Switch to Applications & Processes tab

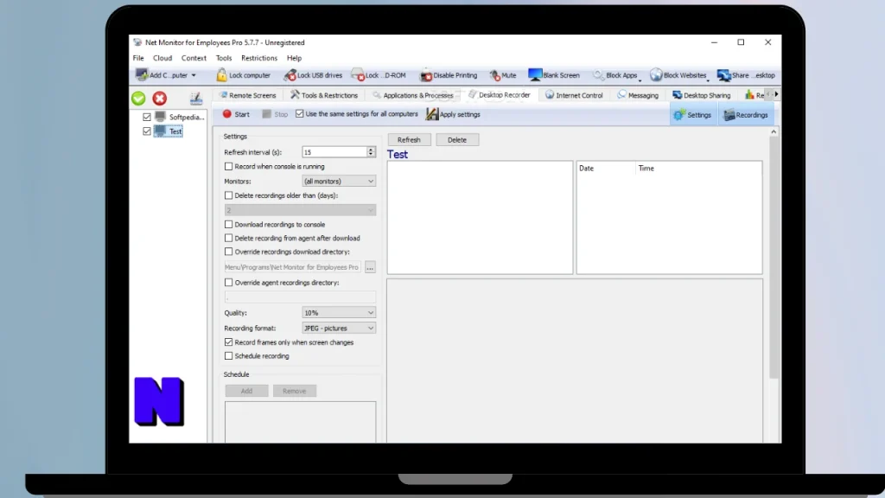(x=412, y=95)
